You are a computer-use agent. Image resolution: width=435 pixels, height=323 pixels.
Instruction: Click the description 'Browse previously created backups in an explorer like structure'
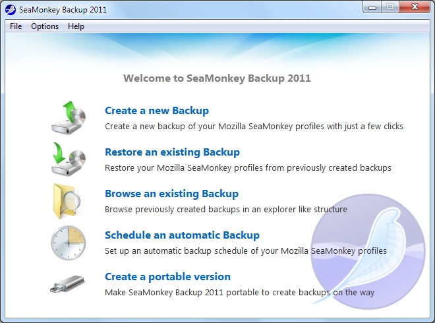[226, 209]
